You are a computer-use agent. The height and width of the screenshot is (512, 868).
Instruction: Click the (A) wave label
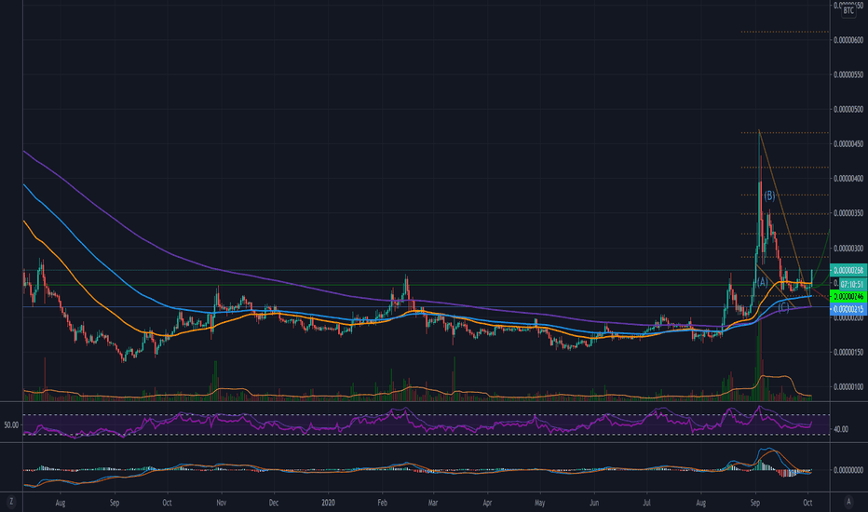pyautogui.click(x=762, y=282)
